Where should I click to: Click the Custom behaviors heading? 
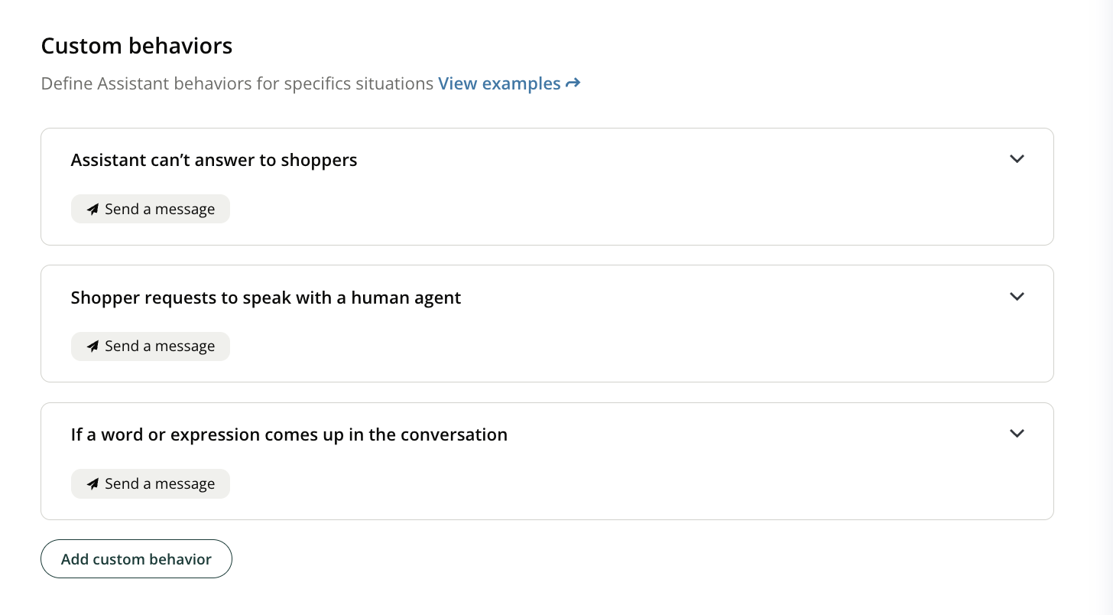tap(137, 46)
